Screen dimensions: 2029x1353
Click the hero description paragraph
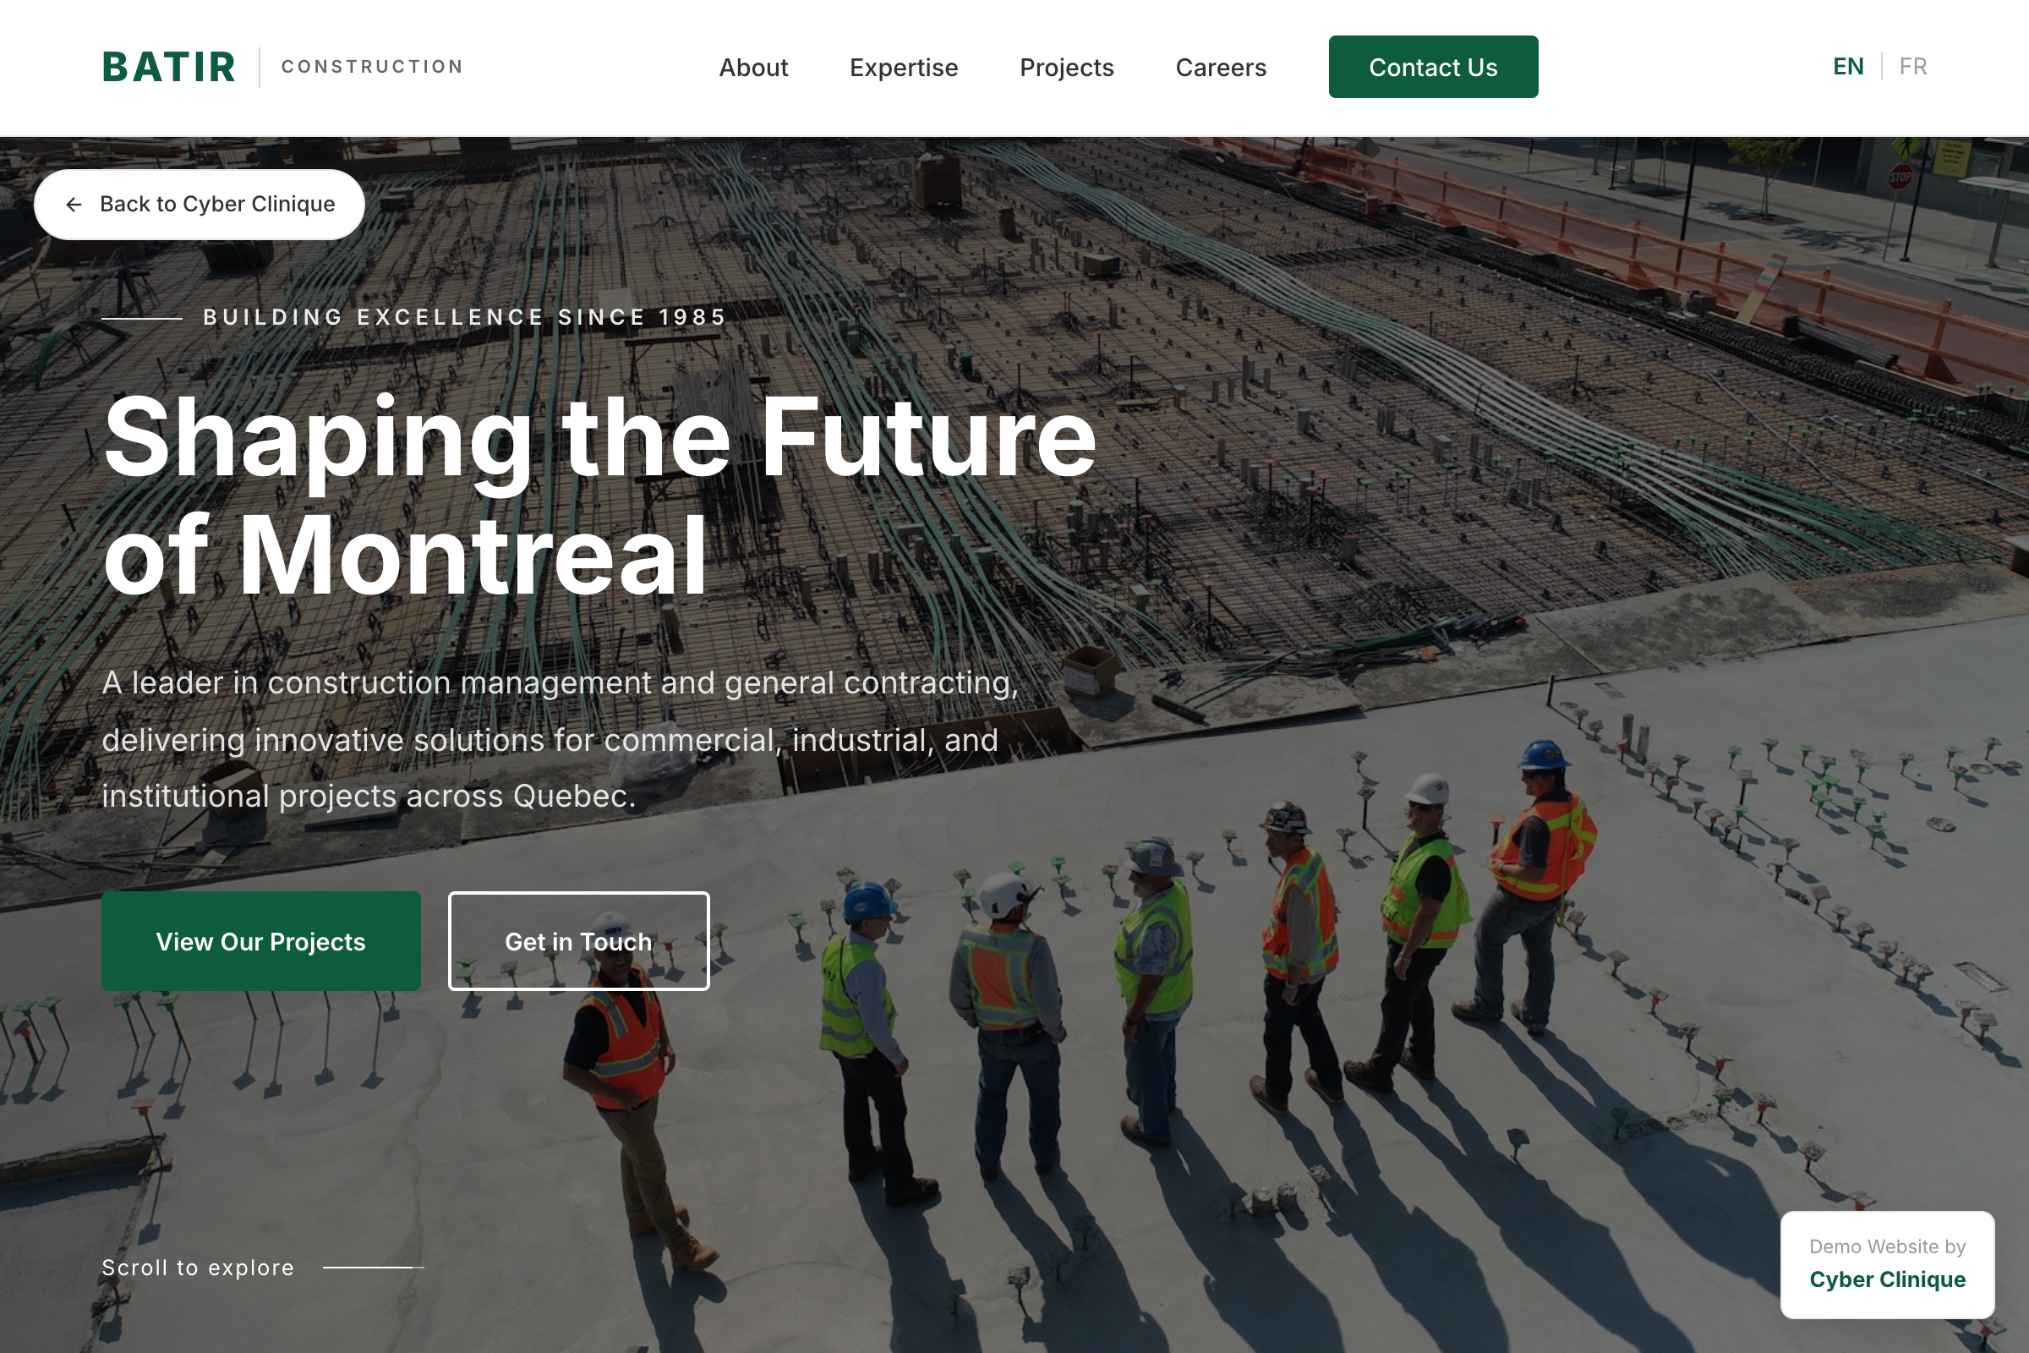tap(561, 739)
